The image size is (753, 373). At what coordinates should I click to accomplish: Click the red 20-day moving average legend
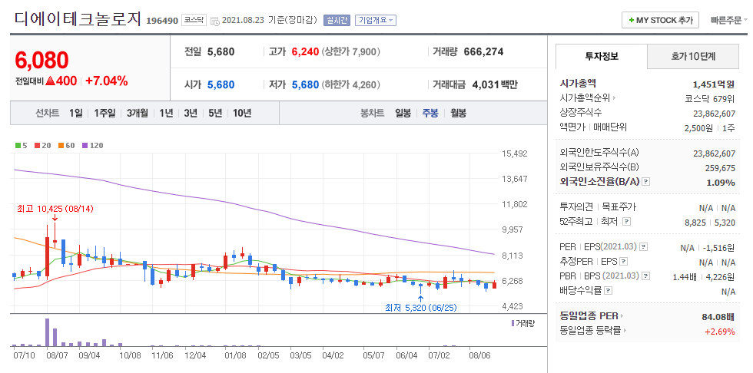(43, 145)
